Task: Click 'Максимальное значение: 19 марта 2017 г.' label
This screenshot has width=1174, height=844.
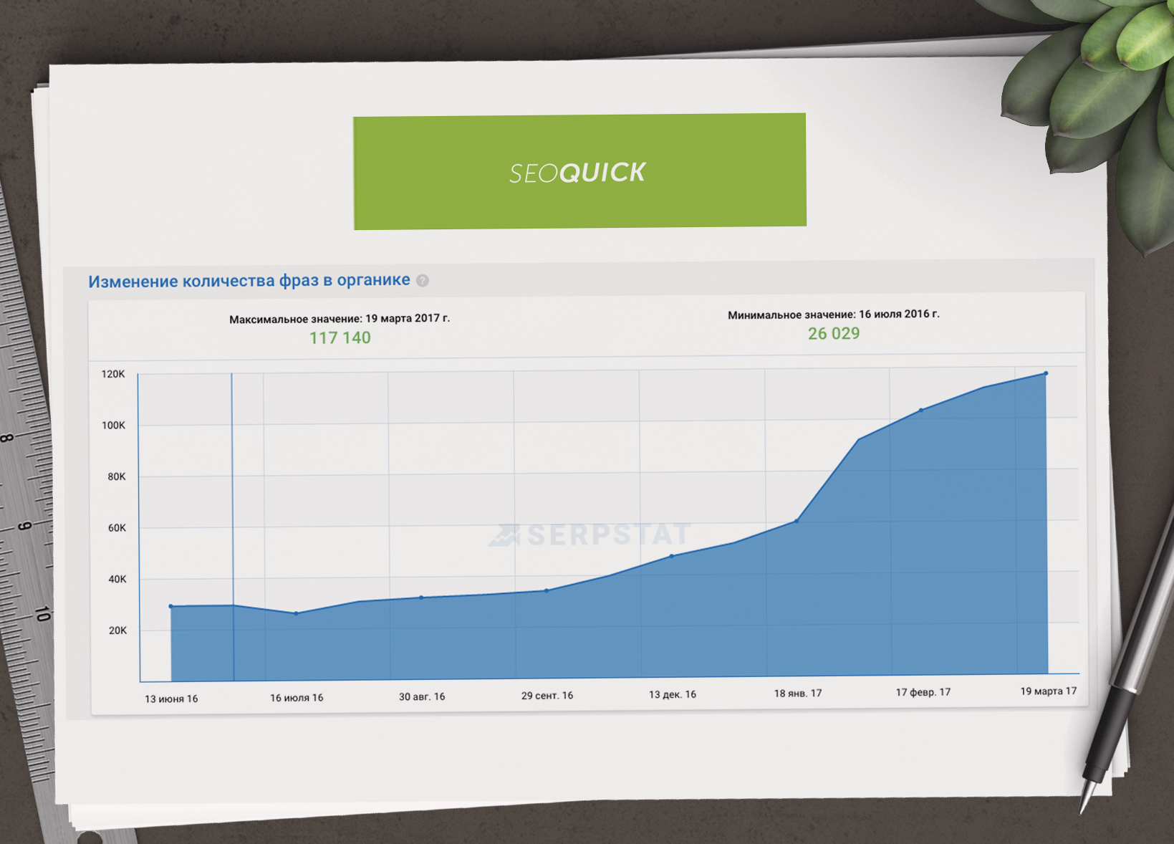Action: click(x=340, y=318)
